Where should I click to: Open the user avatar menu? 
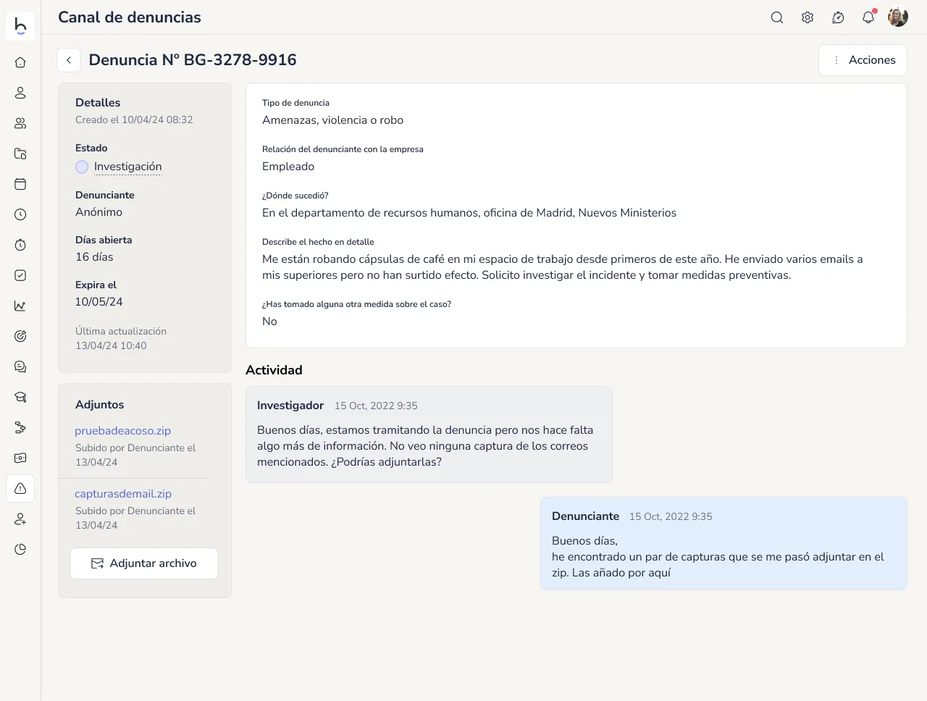click(x=898, y=17)
